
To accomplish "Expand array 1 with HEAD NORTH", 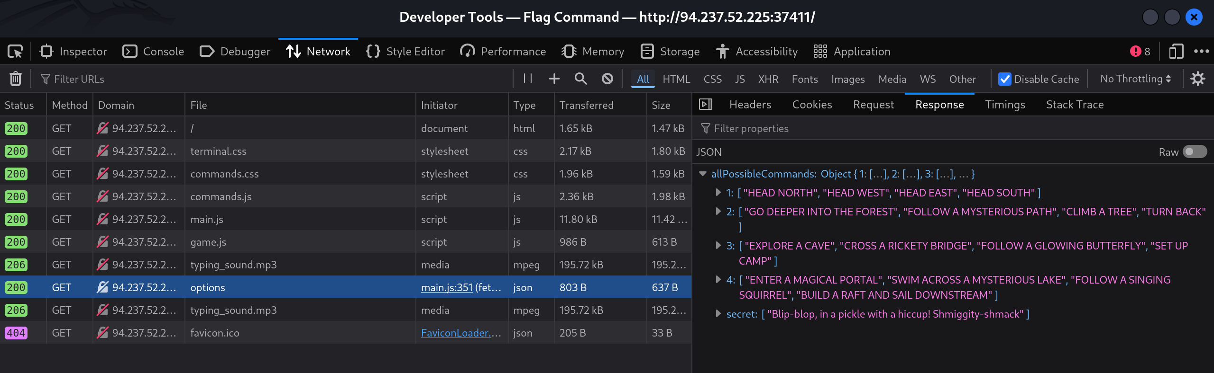I will tap(718, 193).
